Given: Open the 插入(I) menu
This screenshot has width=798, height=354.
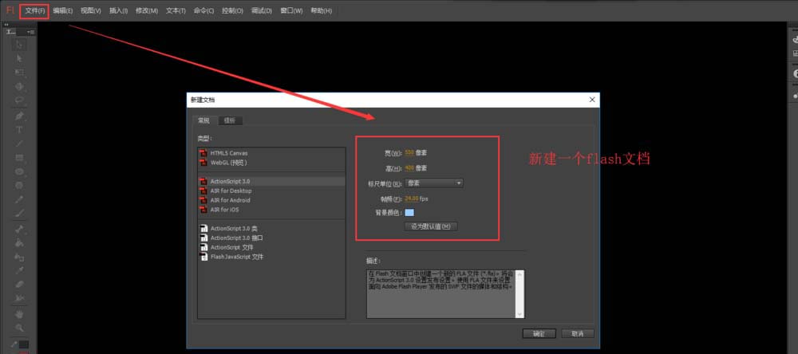Looking at the screenshot, I should tap(118, 10).
